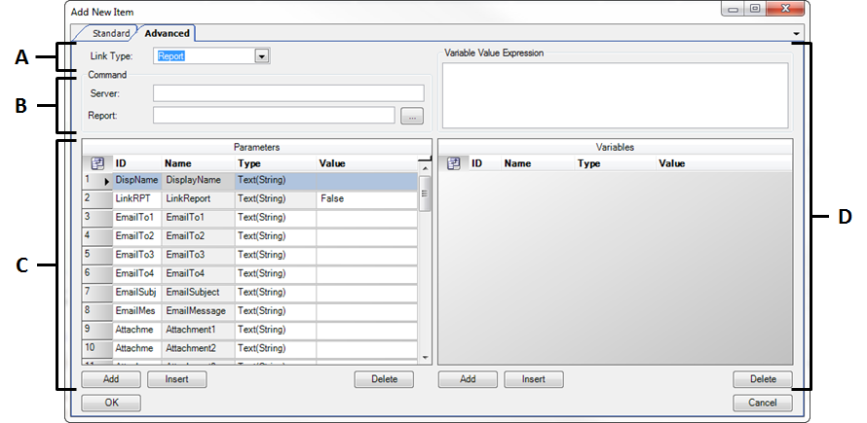The height and width of the screenshot is (423, 867).
Task: Switch to the Standard tab
Action: pyautogui.click(x=110, y=34)
